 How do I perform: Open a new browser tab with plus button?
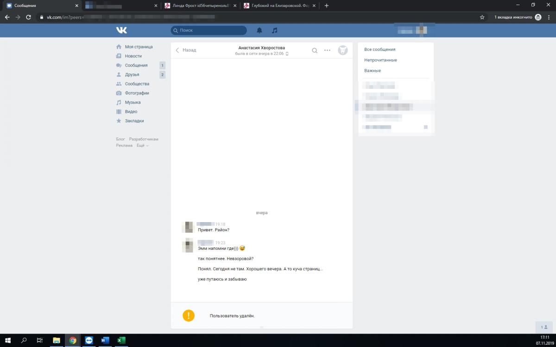pos(327,6)
